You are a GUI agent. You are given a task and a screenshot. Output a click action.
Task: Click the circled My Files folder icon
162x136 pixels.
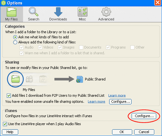click(15, 79)
